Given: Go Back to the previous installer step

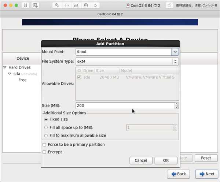Looking at the screenshot, I should (x=179, y=174).
